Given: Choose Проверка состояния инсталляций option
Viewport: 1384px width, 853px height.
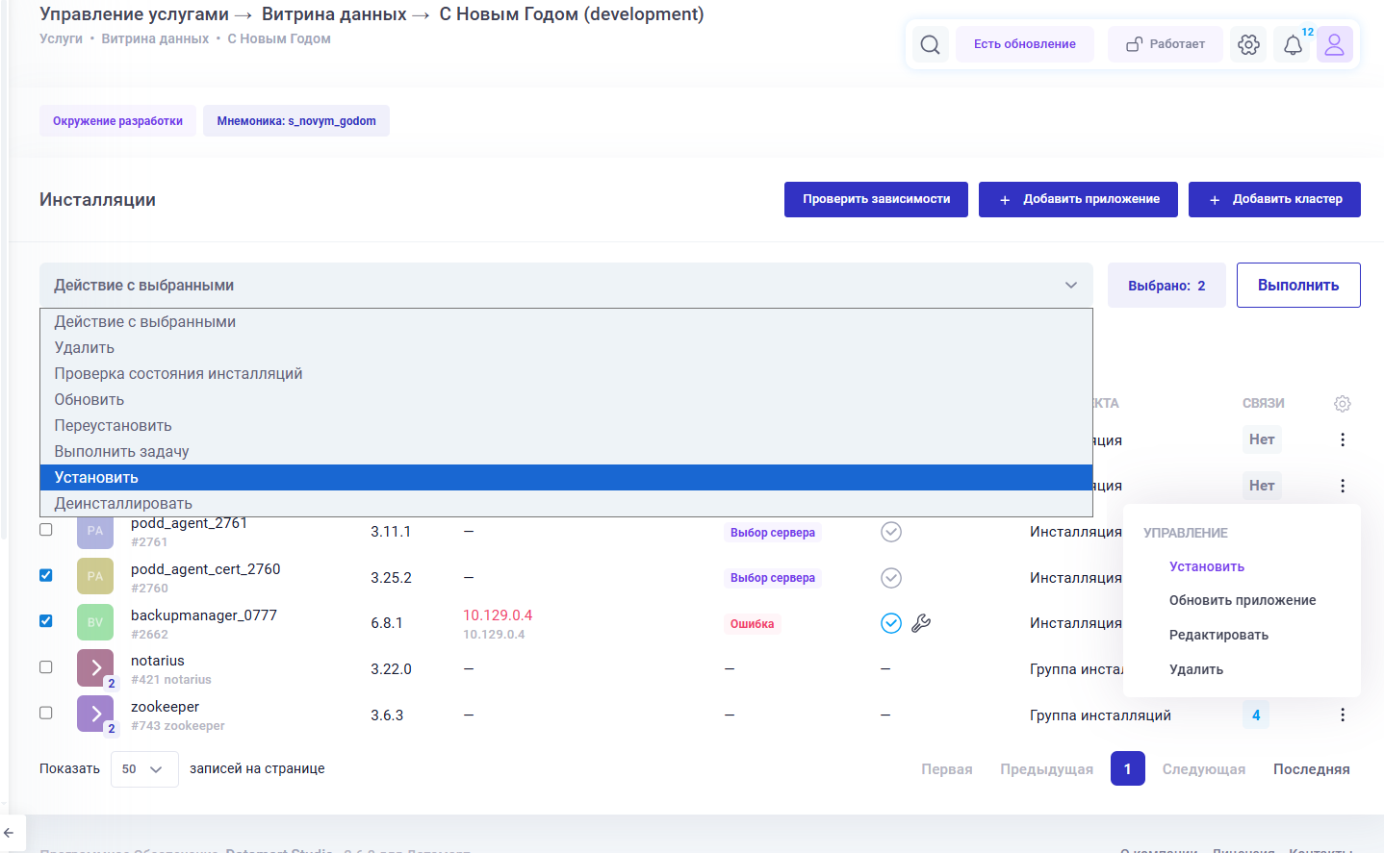Looking at the screenshot, I should [566, 374].
